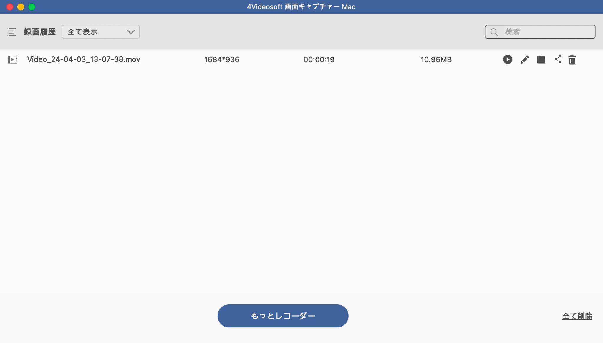Rename recording using the pencil icon
This screenshot has height=343, width=603.
point(524,60)
